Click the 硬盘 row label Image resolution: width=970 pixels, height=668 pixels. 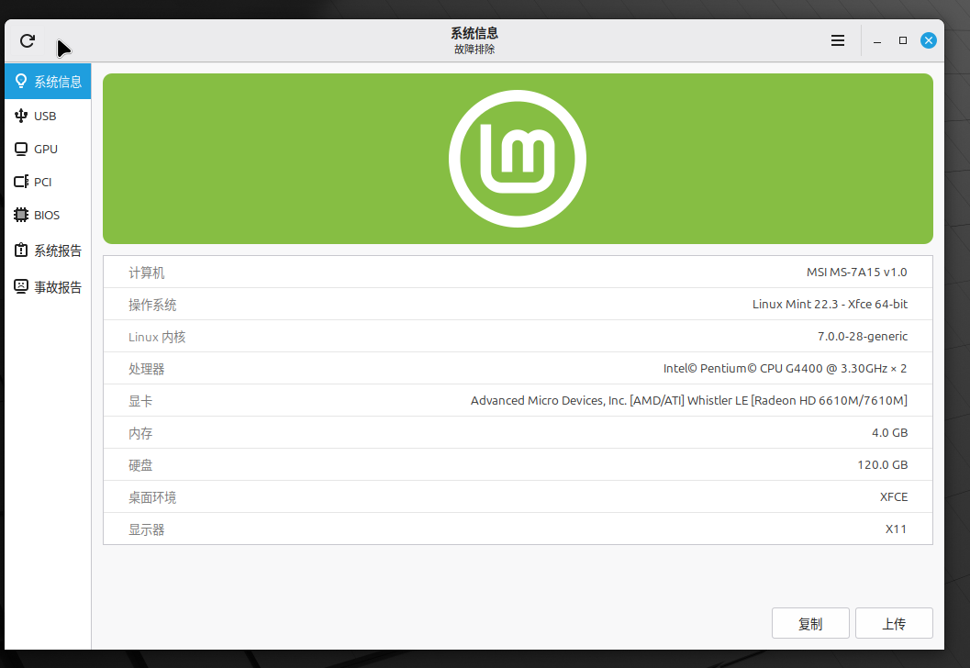point(140,466)
